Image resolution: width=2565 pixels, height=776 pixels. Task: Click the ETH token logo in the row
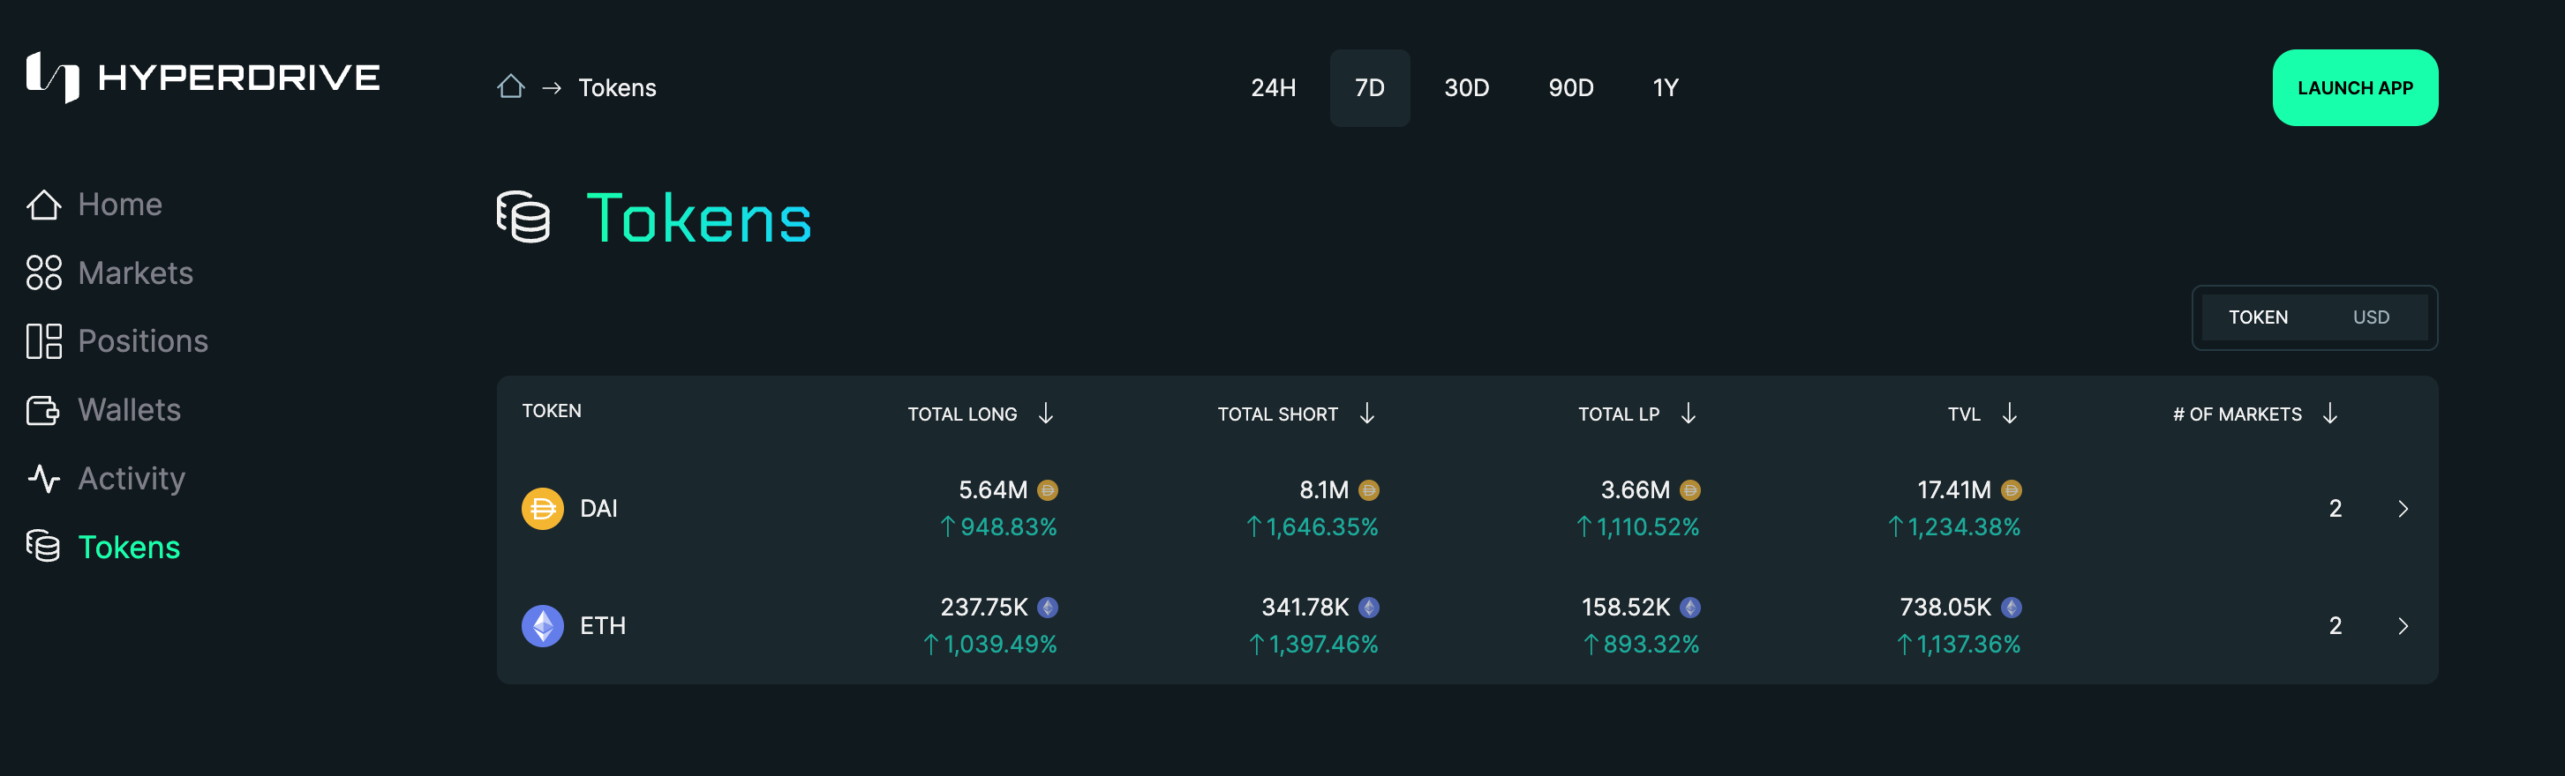[x=543, y=626]
